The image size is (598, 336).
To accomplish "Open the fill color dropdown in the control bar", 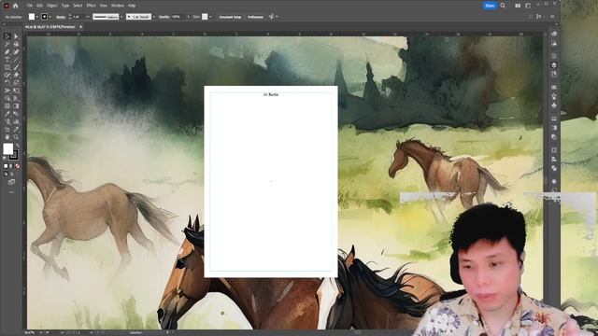I will click(x=36, y=17).
